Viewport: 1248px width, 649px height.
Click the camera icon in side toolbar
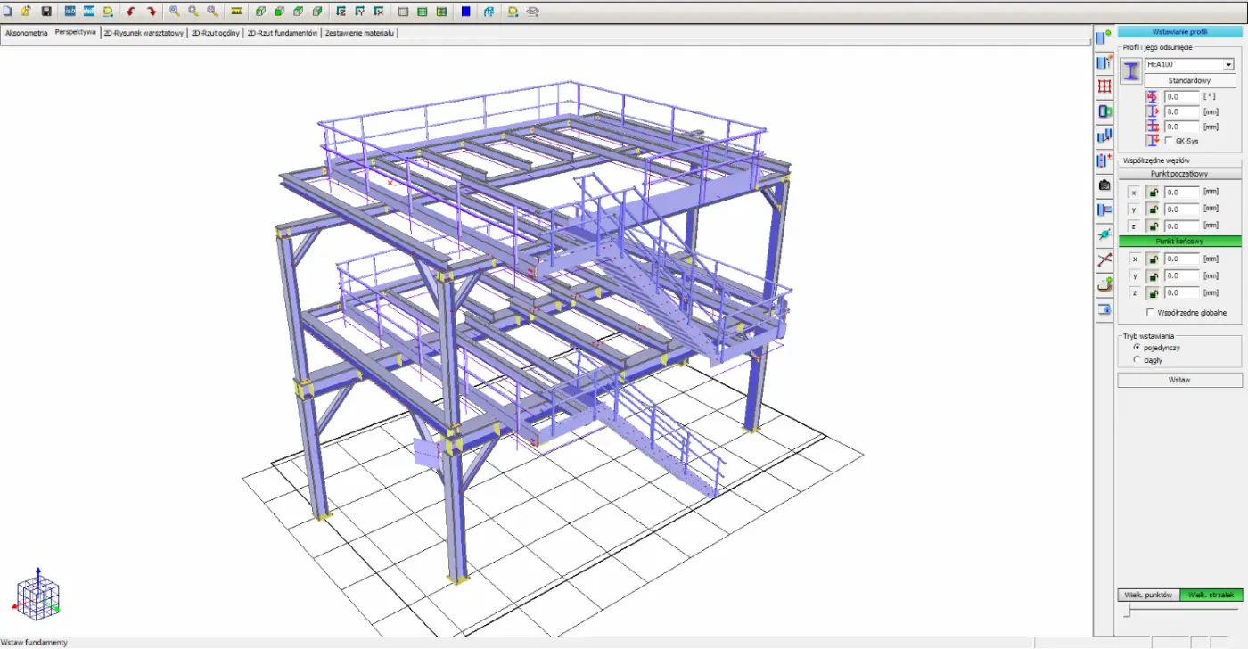click(x=1104, y=185)
